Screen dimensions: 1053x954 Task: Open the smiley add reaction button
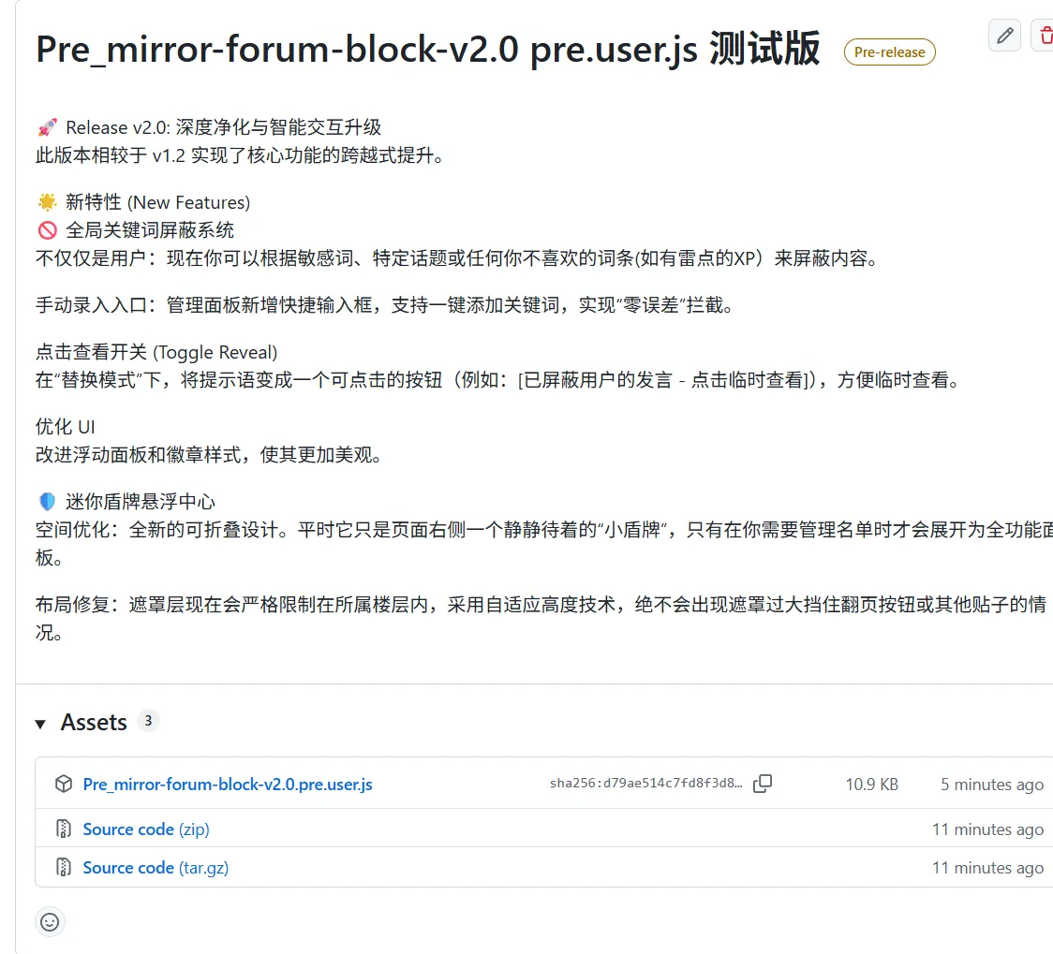(50, 921)
